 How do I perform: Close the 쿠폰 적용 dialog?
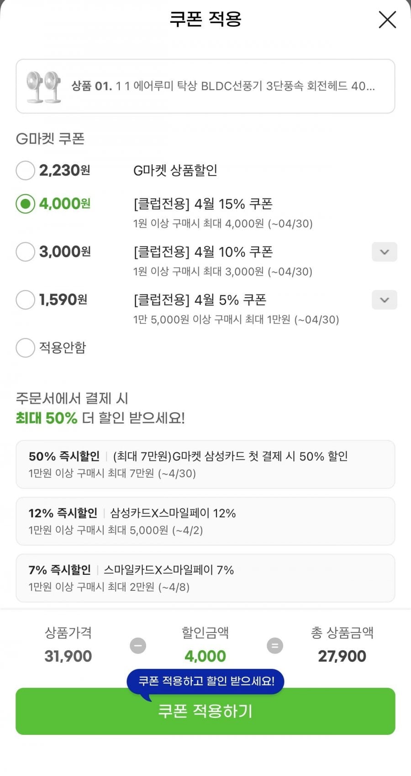tap(387, 20)
